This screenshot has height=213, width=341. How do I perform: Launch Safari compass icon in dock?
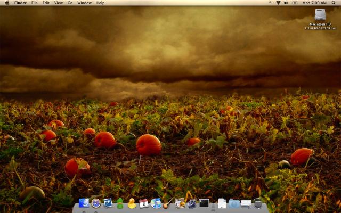coord(96,203)
